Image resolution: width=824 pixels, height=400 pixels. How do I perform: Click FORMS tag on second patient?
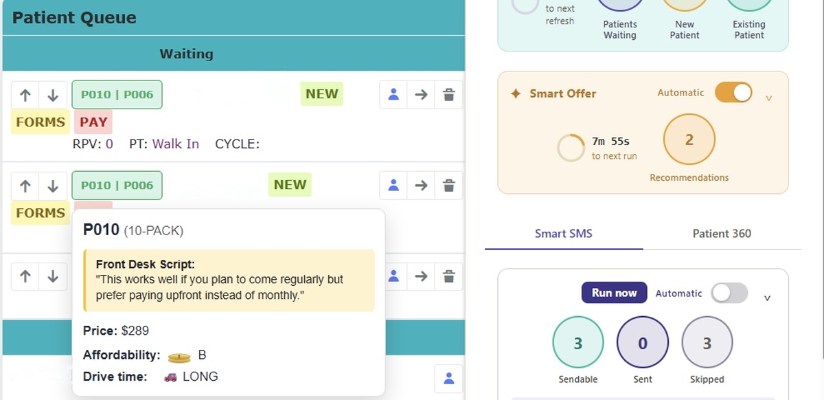coord(41,213)
